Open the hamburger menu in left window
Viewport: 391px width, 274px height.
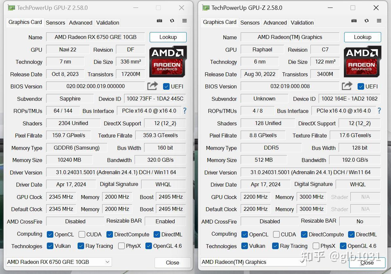pos(184,21)
